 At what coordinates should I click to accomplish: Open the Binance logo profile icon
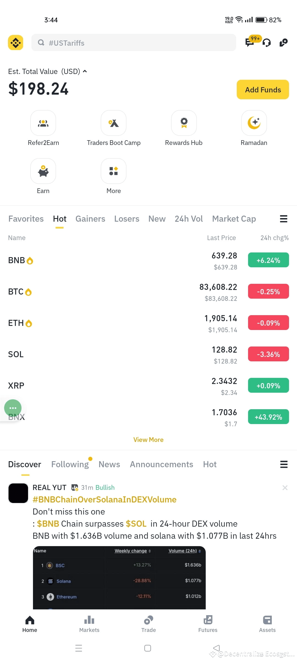pos(15,43)
